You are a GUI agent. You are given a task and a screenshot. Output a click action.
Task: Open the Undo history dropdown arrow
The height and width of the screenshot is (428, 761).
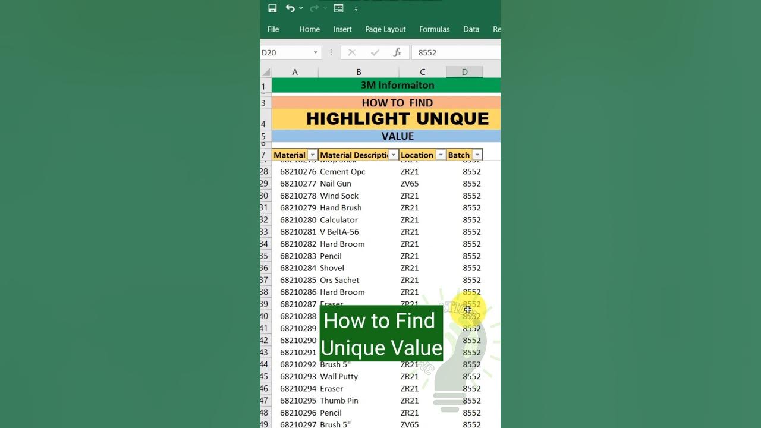point(301,8)
